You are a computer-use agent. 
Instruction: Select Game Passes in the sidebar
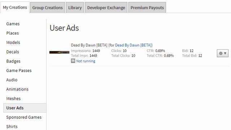click(x=19, y=70)
